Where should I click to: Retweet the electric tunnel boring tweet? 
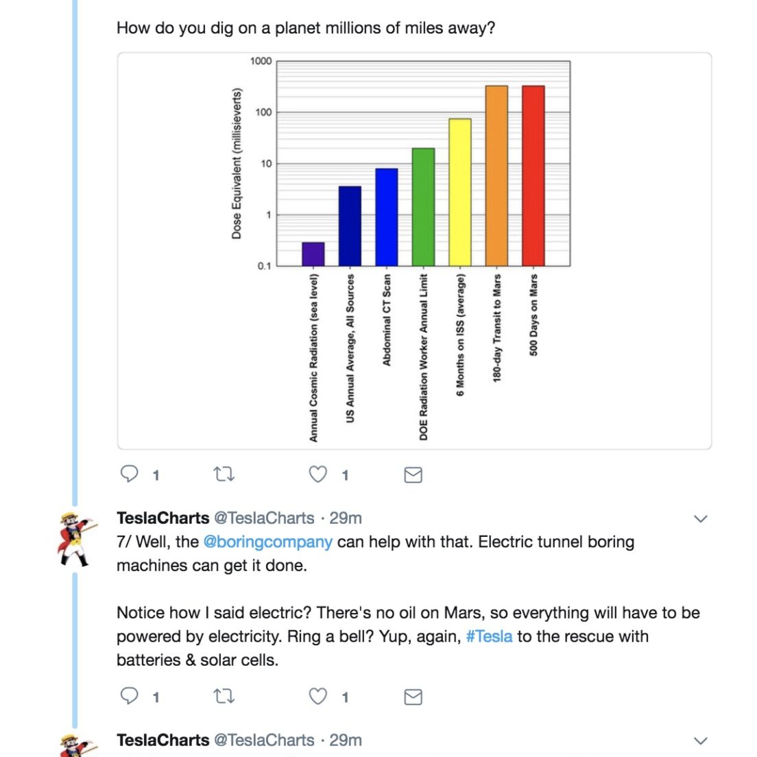pyautogui.click(x=224, y=696)
